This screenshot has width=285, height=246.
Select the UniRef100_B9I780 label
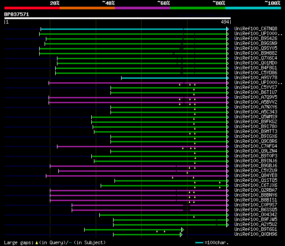pos(256,127)
